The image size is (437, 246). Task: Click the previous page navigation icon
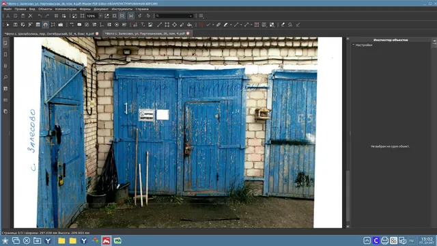pyautogui.click(x=139, y=16)
